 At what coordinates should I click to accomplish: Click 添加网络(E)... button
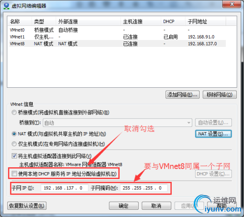[183, 95]
